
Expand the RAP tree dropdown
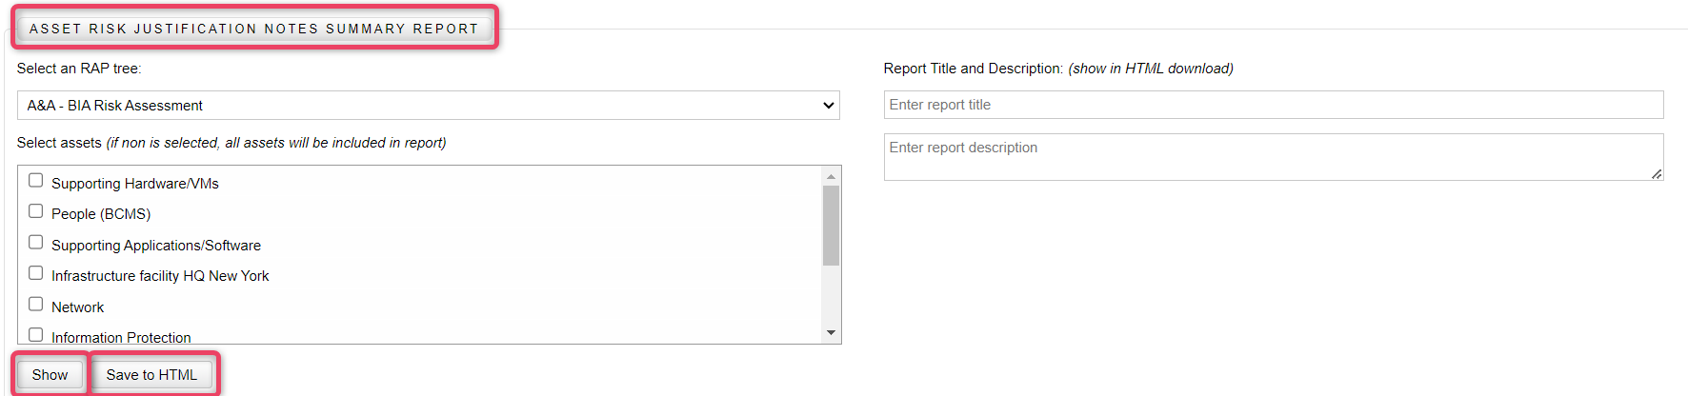428,106
